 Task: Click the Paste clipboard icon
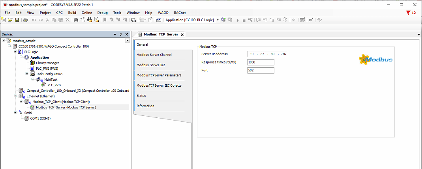click(x=61, y=20)
